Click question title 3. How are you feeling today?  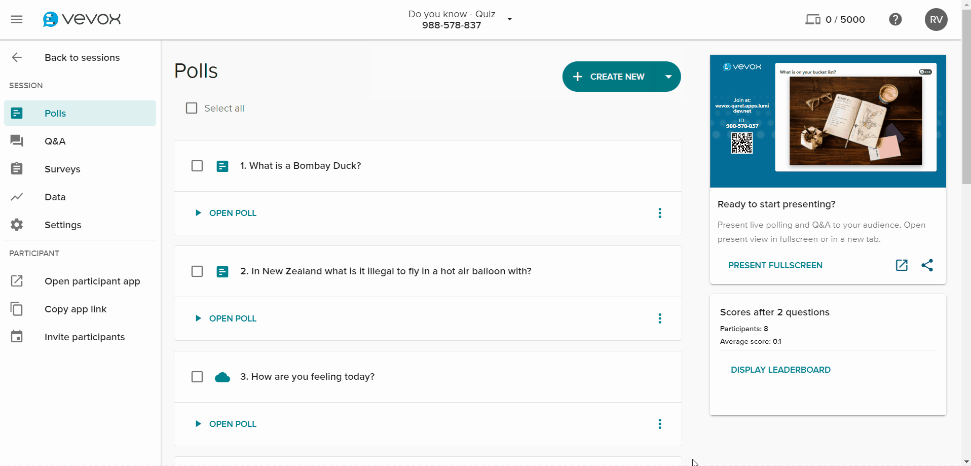pyautogui.click(x=307, y=377)
